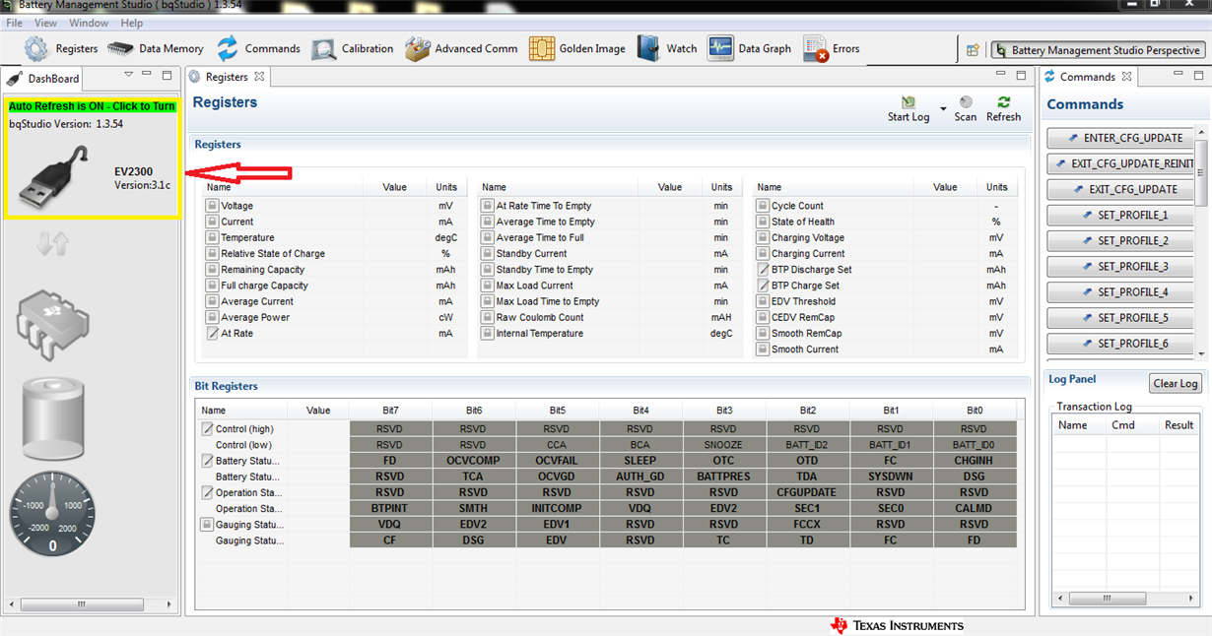This screenshot has height=636, width=1212.
Task: Open Data Memory chip icon
Action: (x=120, y=48)
